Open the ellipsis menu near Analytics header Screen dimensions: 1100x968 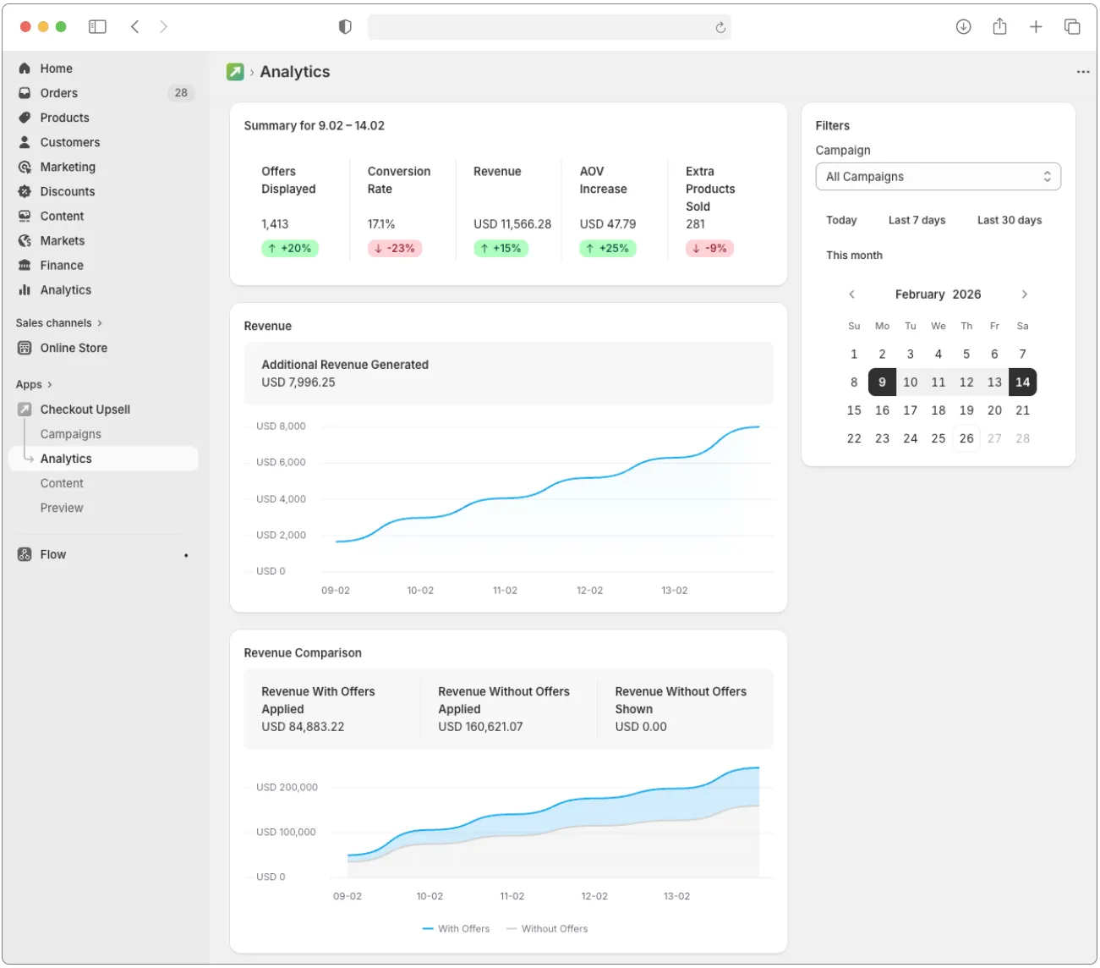pos(1083,72)
